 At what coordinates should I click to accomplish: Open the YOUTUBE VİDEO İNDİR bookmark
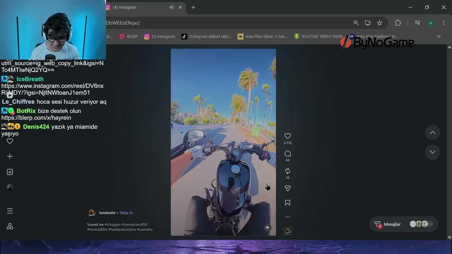click(x=318, y=36)
